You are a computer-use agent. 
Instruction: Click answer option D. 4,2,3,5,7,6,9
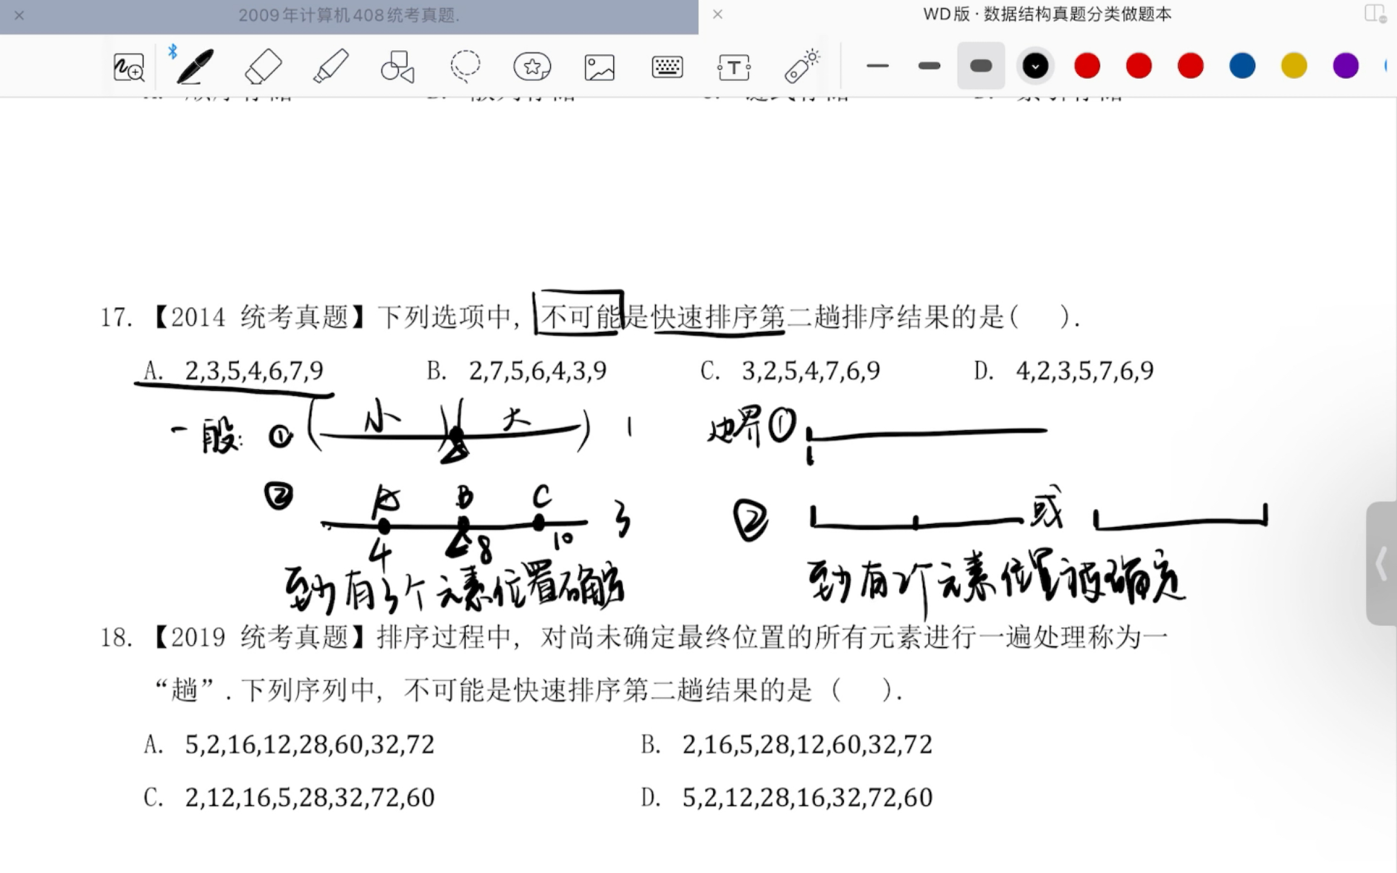(1064, 370)
